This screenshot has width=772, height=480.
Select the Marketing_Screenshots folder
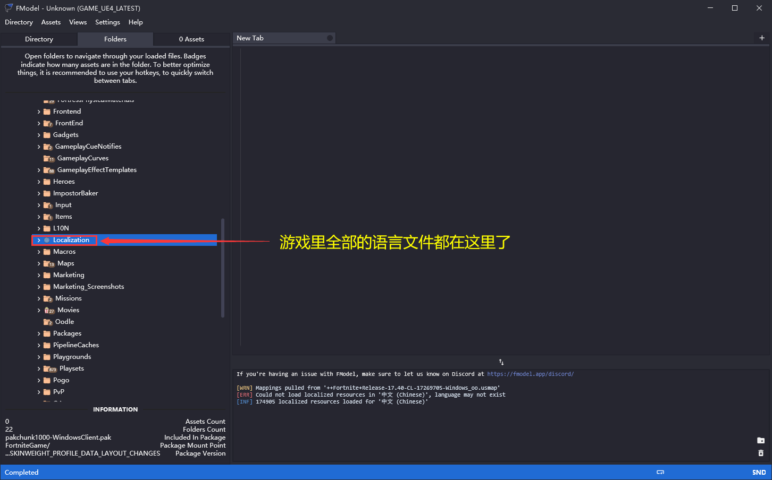[88, 287]
